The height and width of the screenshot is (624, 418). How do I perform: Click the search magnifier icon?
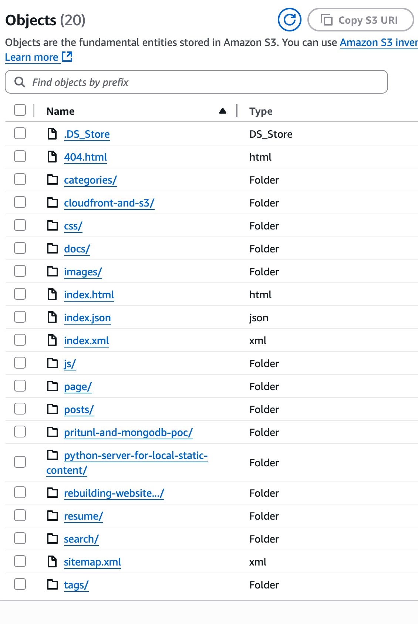click(20, 82)
